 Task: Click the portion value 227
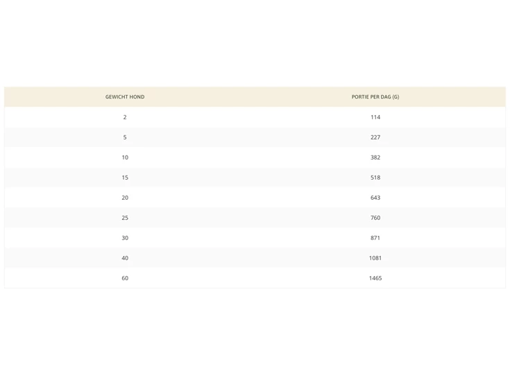click(375, 137)
